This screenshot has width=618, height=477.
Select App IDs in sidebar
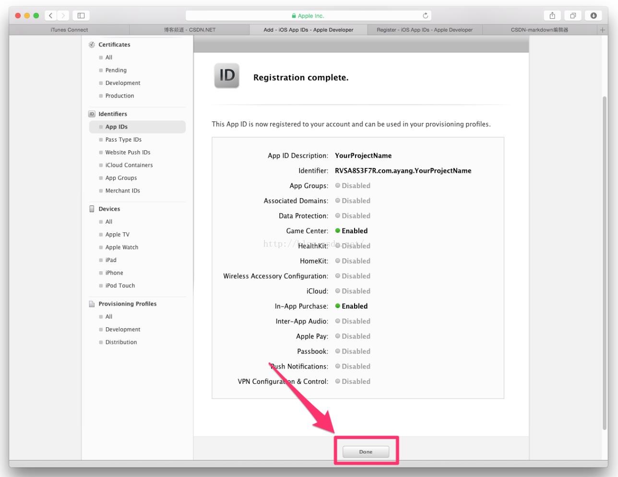tap(137, 127)
